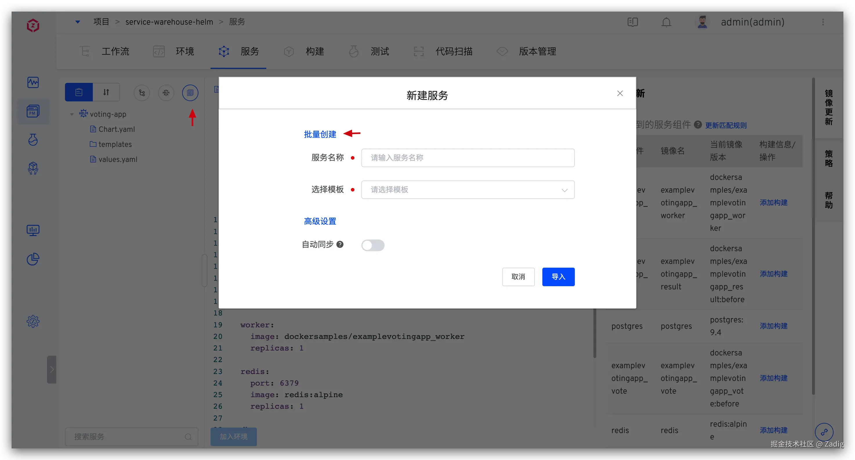Screen dimensions: 855x460
Task: Click 添加构建 for redis row
Action: point(773,430)
